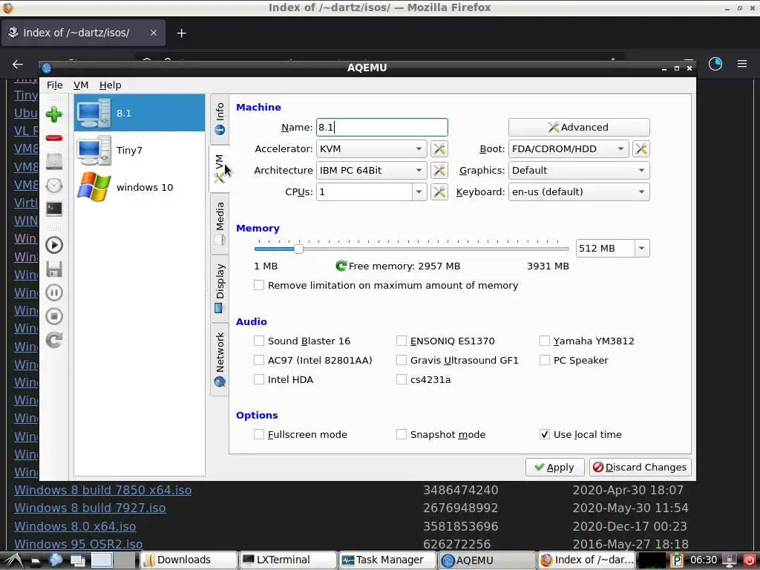
Task: Click the green plus add VM icon
Action: point(53,114)
